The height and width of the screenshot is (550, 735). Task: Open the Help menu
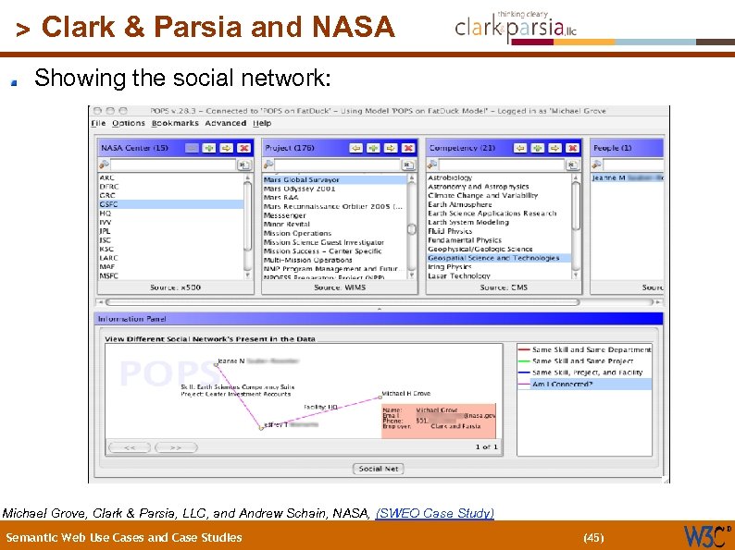tap(262, 123)
